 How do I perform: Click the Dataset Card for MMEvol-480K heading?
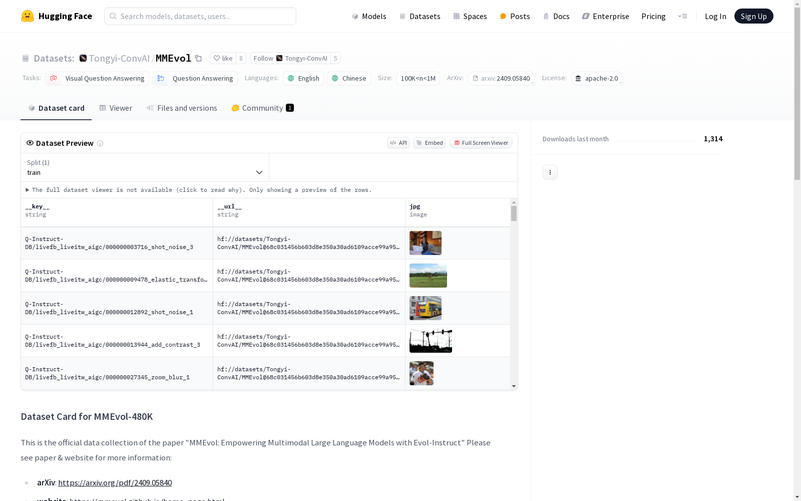coord(87,416)
